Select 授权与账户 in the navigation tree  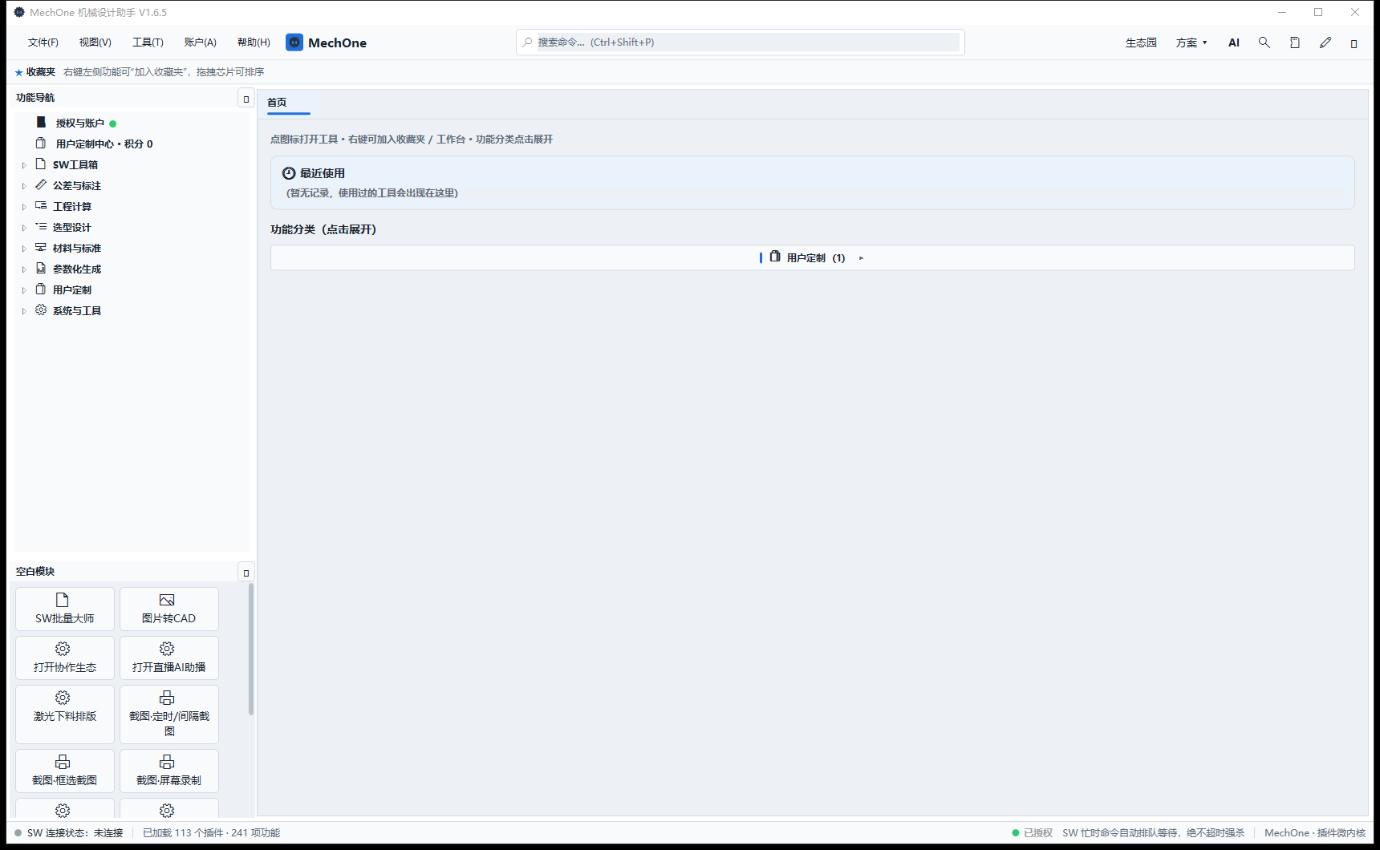80,123
